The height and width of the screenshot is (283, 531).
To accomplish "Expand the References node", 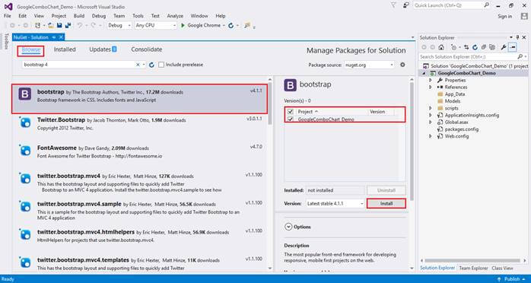I will (431, 87).
